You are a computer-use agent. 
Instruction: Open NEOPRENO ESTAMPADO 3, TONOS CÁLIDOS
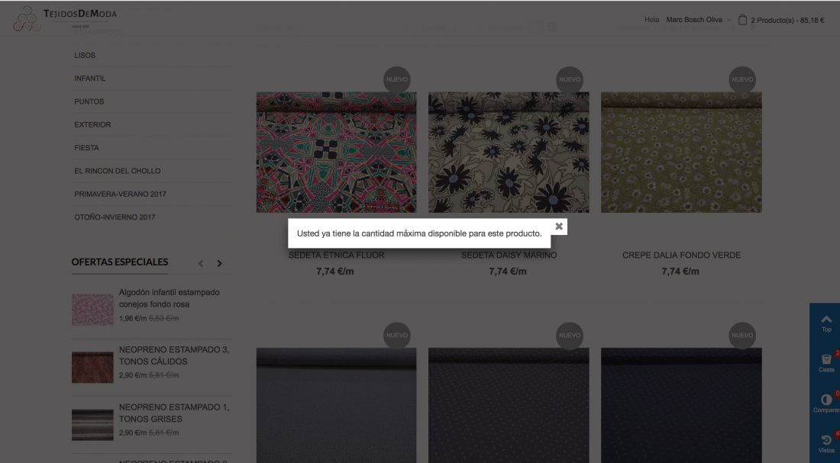[x=174, y=355]
